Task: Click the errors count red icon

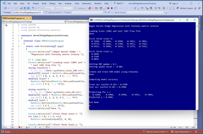Action: pos(19,127)
